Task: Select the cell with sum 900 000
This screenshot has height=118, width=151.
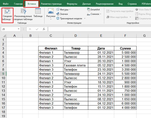Action: coord(125,82)
